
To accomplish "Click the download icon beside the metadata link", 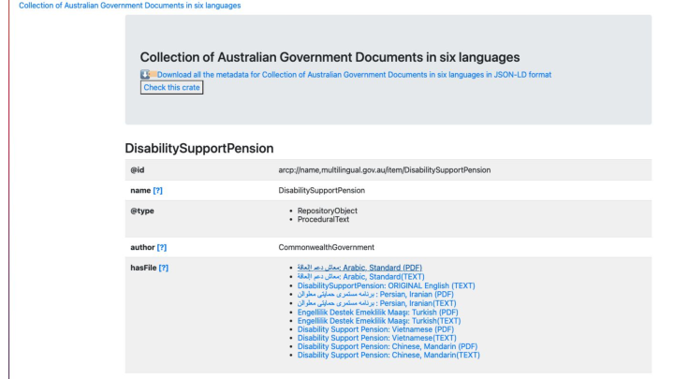I will pos(147,74).
